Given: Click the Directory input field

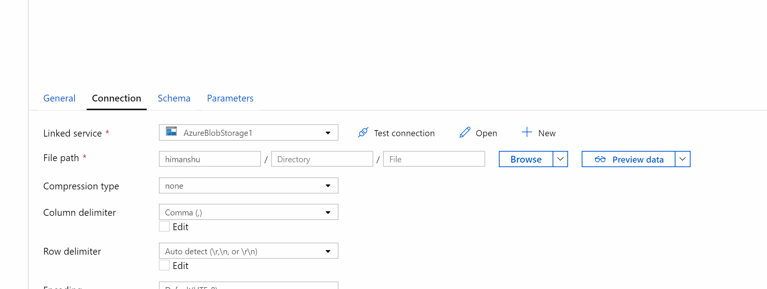Looking at the screenshot, I should pos(322,159).
